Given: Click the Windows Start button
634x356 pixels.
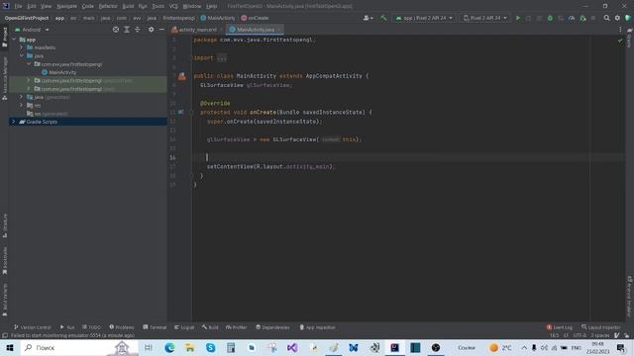Looking at the screenshot, I should [x=10, y=347].
